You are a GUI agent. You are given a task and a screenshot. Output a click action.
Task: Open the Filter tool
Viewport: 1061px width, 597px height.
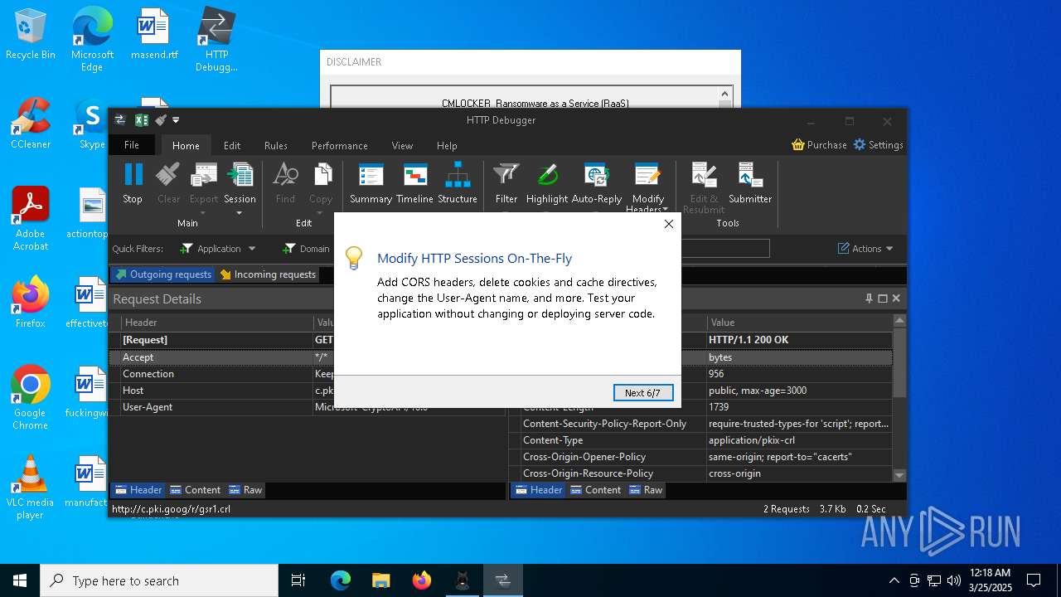click(506, 183)
